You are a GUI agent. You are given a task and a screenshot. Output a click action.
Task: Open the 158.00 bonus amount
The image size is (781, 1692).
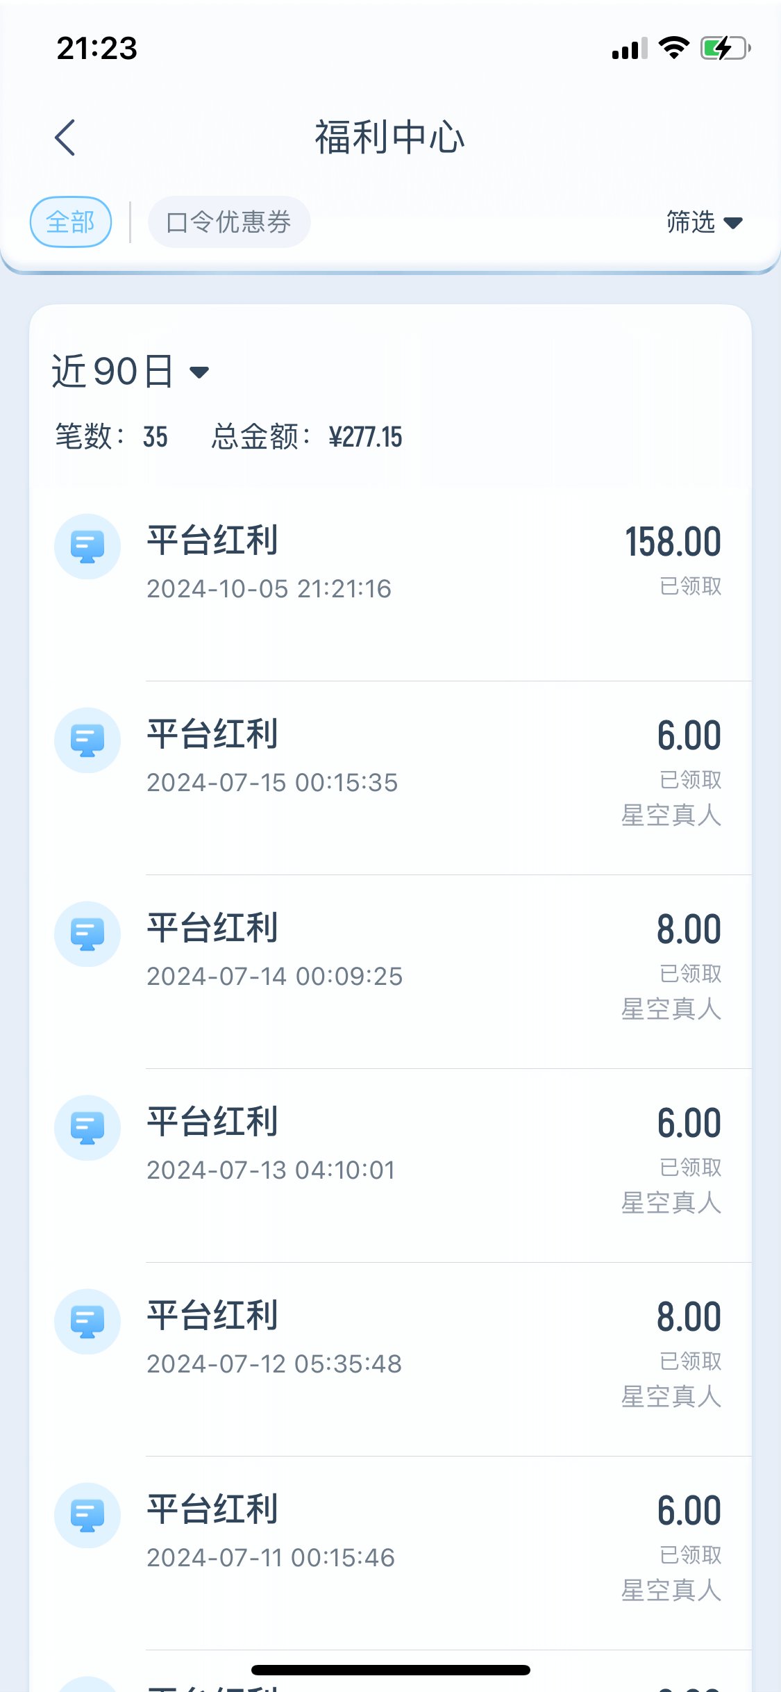pyautogui.click(x=673, y=542)
